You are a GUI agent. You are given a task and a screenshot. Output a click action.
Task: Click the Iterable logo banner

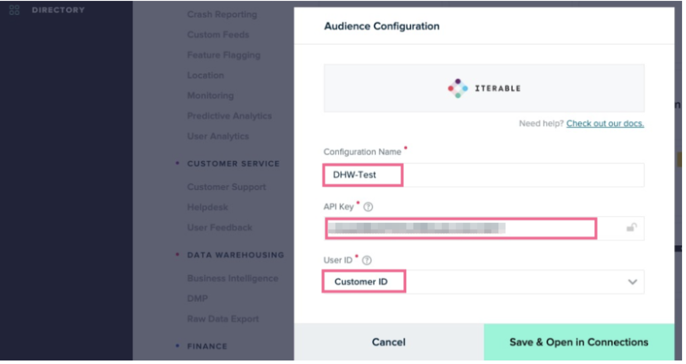(x=484, y=88)
